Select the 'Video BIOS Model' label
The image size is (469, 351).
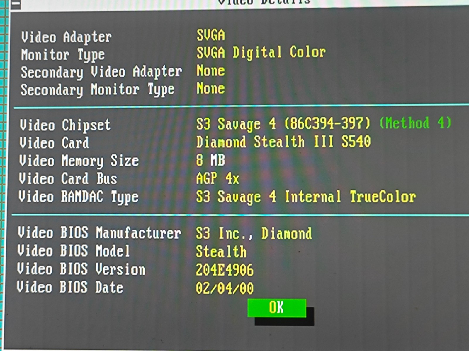[x=74, y=251]
